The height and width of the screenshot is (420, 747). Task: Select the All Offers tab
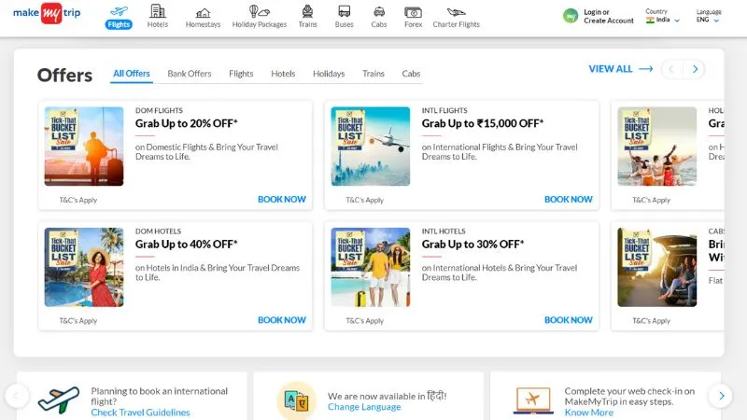tap(132, 74)
